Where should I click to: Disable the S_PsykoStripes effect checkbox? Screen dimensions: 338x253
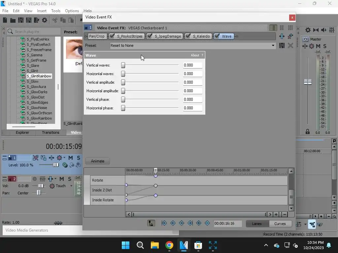click(112, 36)
